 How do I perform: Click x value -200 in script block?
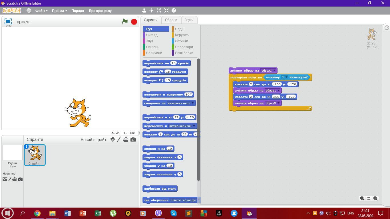pyautogui.click(x=277, y=84)
